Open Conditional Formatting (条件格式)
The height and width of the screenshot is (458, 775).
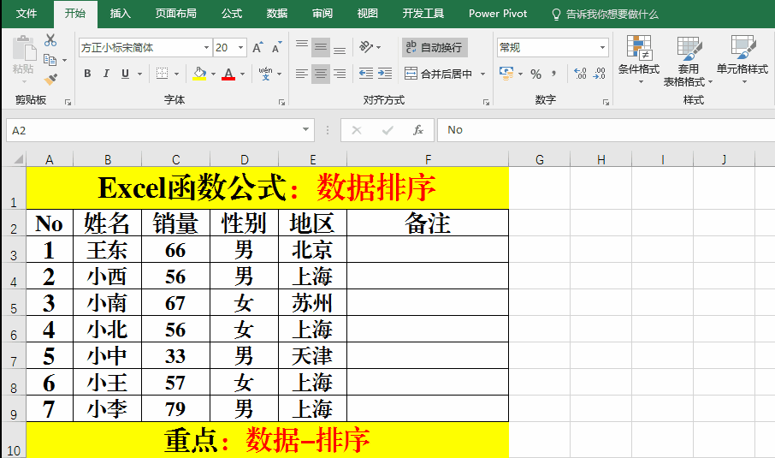click(x=638, y=58)
